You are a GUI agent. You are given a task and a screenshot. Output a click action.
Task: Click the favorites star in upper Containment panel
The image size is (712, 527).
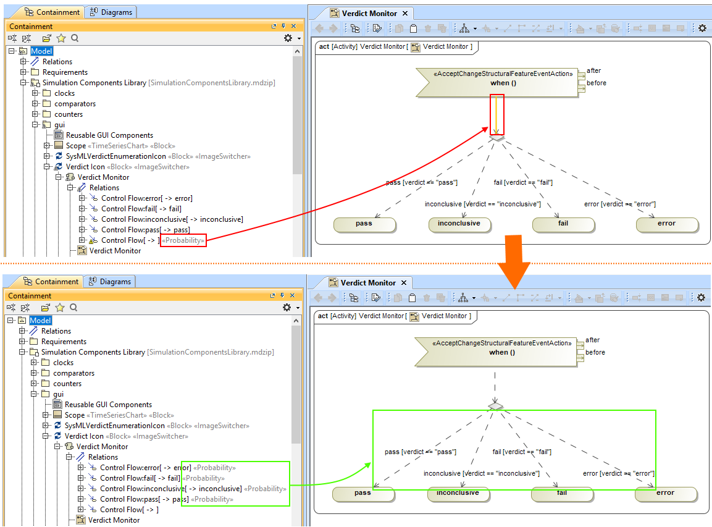(x=61, y=38)
